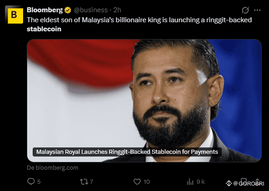Image resolution: width=269 pixels, height=191 pixels.
Task: Click the 9 k views count
Action: click(201, 181)
